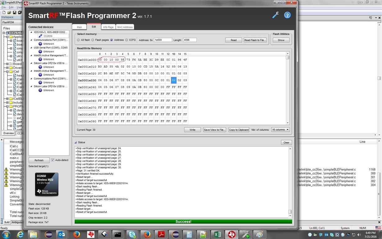Open the Calculator taskbar icon
382x239 pixels.
[189, 234]
